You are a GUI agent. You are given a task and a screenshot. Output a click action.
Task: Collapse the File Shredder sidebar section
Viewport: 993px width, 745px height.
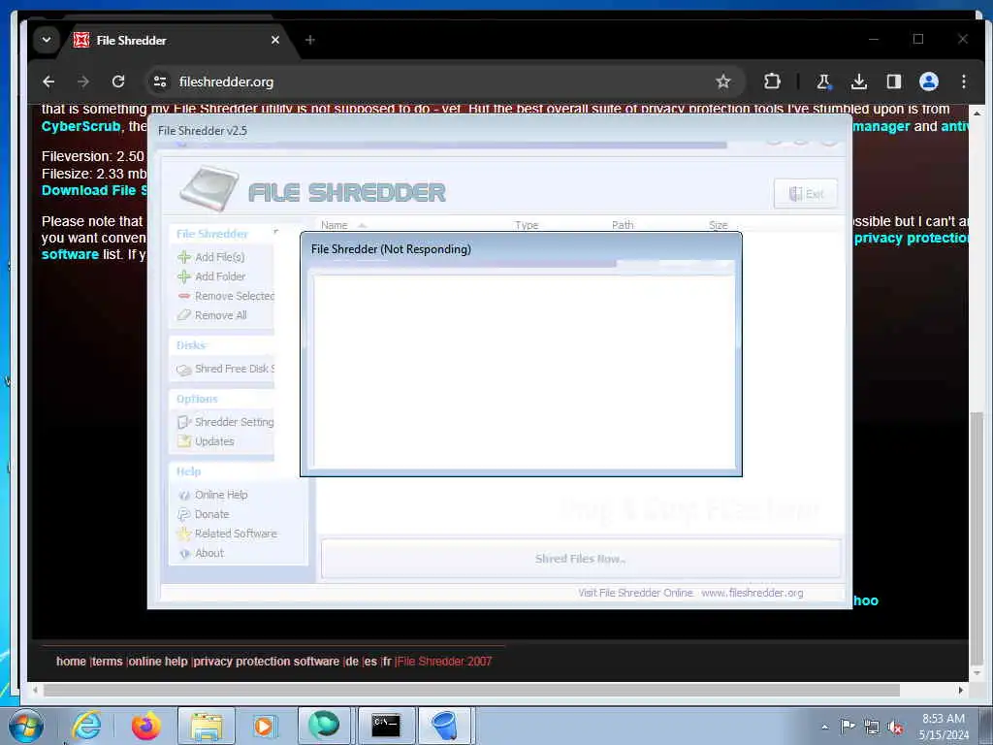click(x=275, y=233)
